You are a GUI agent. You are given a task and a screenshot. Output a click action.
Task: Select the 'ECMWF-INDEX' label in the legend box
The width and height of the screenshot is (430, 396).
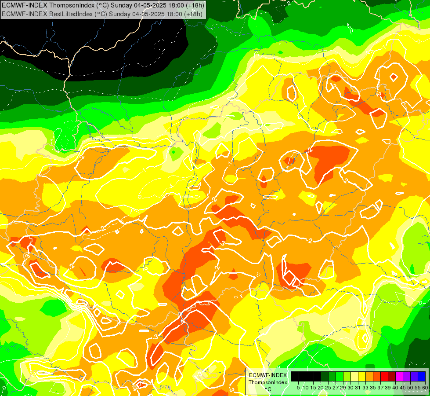pos(268,375)
